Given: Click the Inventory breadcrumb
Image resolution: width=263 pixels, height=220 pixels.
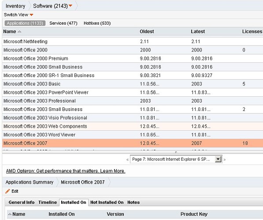Looking at the screenshot, I should click(x=15, y=6).
